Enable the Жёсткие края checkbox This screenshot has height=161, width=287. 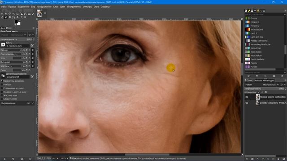(2, 95)
